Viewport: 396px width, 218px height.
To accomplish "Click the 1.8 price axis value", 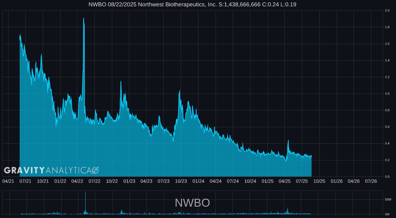I will click(387, 27).
